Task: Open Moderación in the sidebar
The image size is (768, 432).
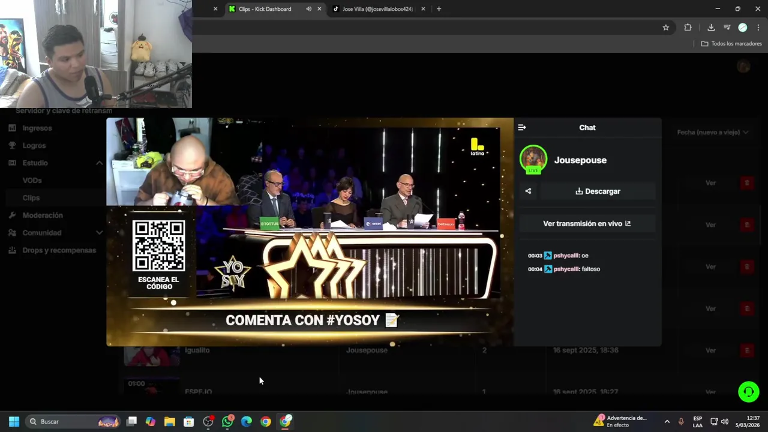Action: pos(43,215)
